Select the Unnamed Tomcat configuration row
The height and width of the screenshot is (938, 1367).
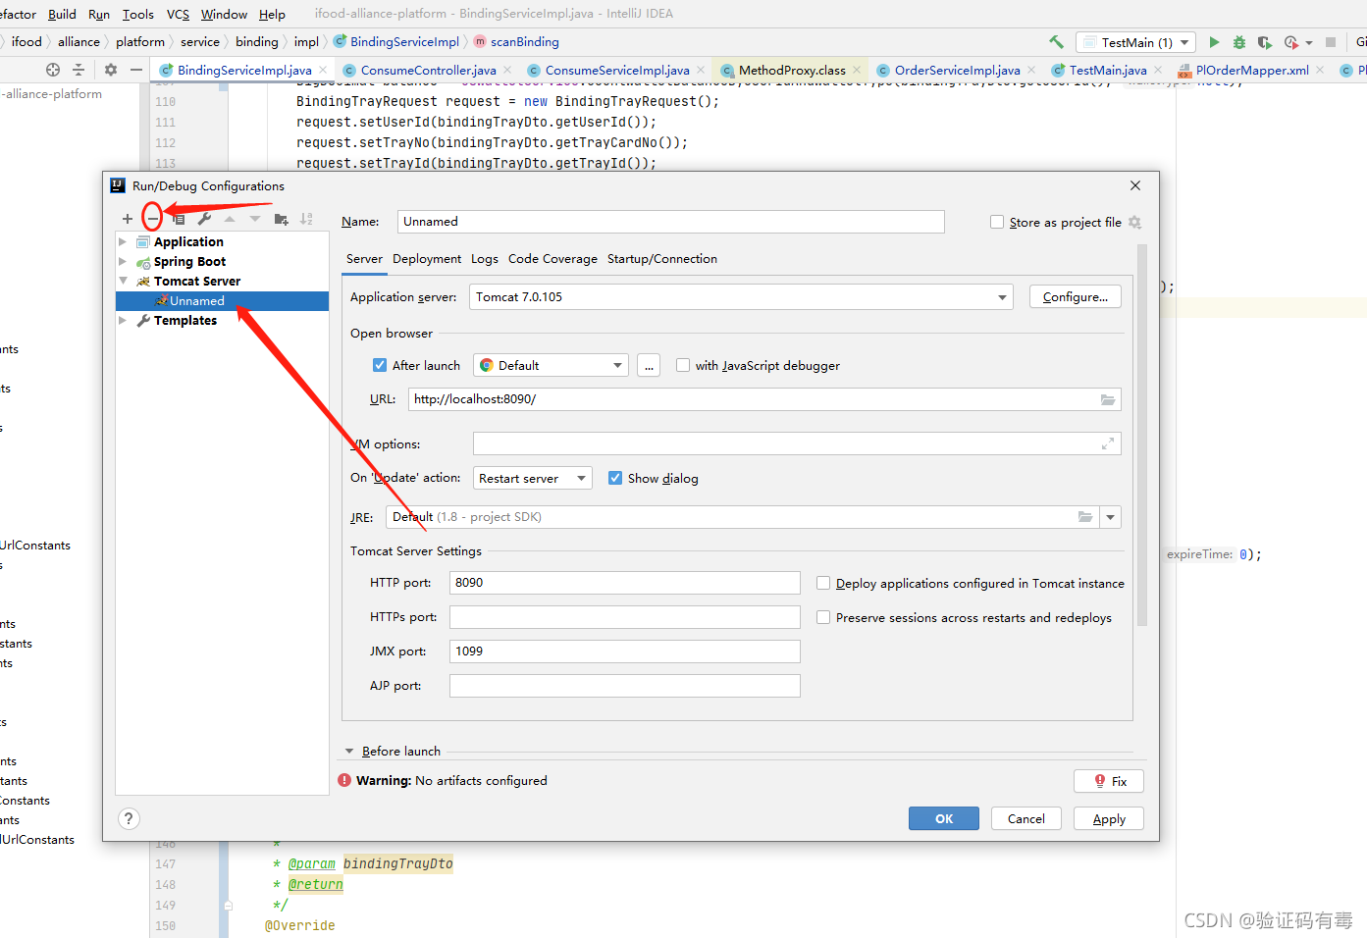point(222,301)
